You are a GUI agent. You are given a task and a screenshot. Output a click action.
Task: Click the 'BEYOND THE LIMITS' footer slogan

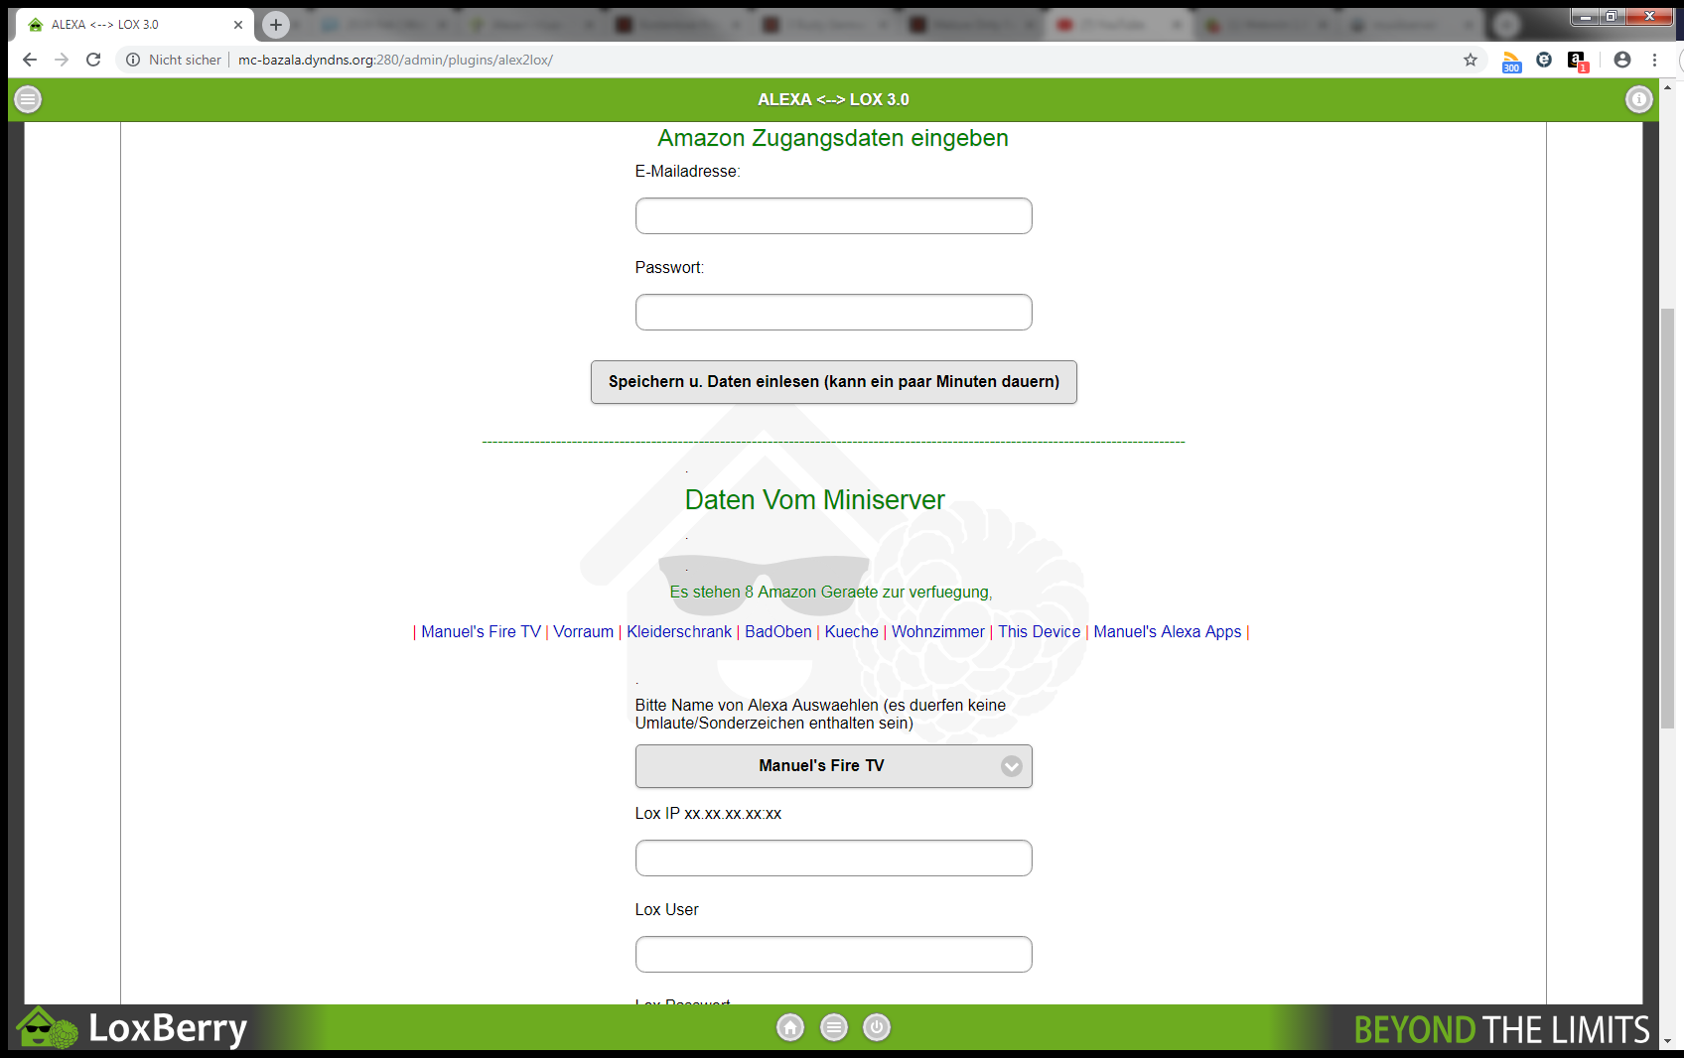(x=1501, y=1029)
